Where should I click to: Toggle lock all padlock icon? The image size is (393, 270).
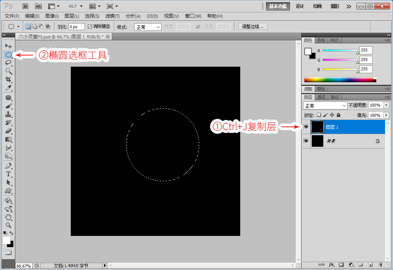(x=338, y=115)
